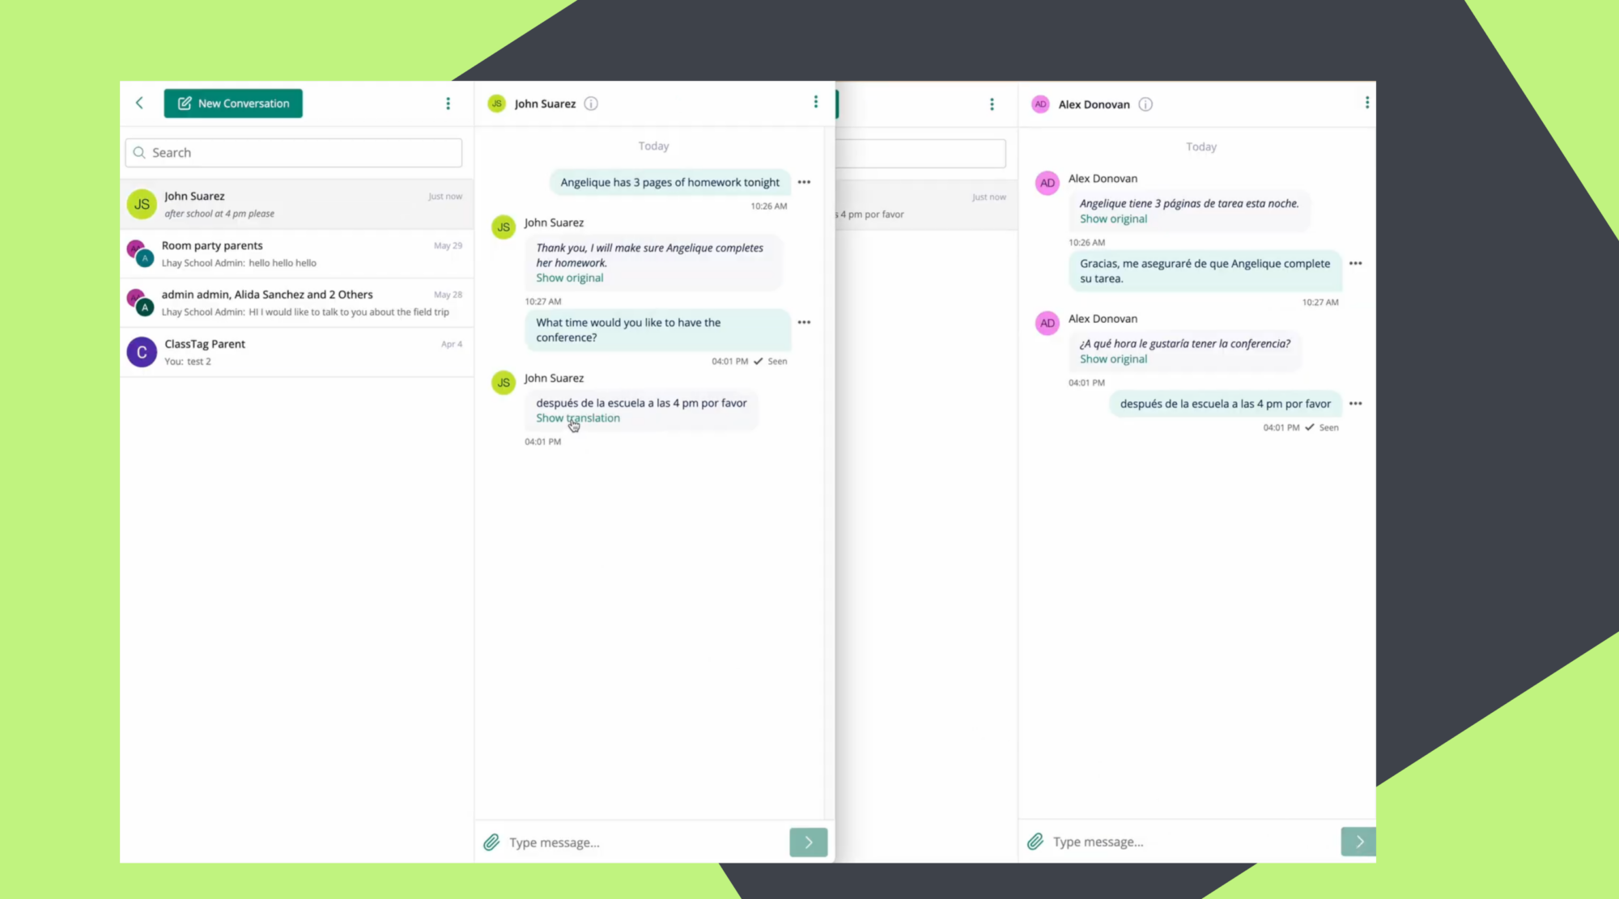The image size is (1619, 899).
Task: Start a New Conversation
Action: pos(233,103)
